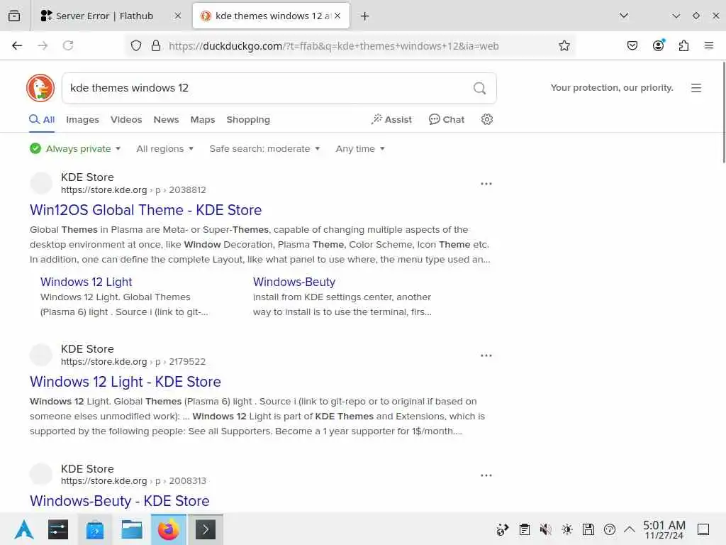Image resolution: width=726 pixels, height=545 pixels.
Task: Open Firefox View recent browsing icon
Action: [14, 16]
